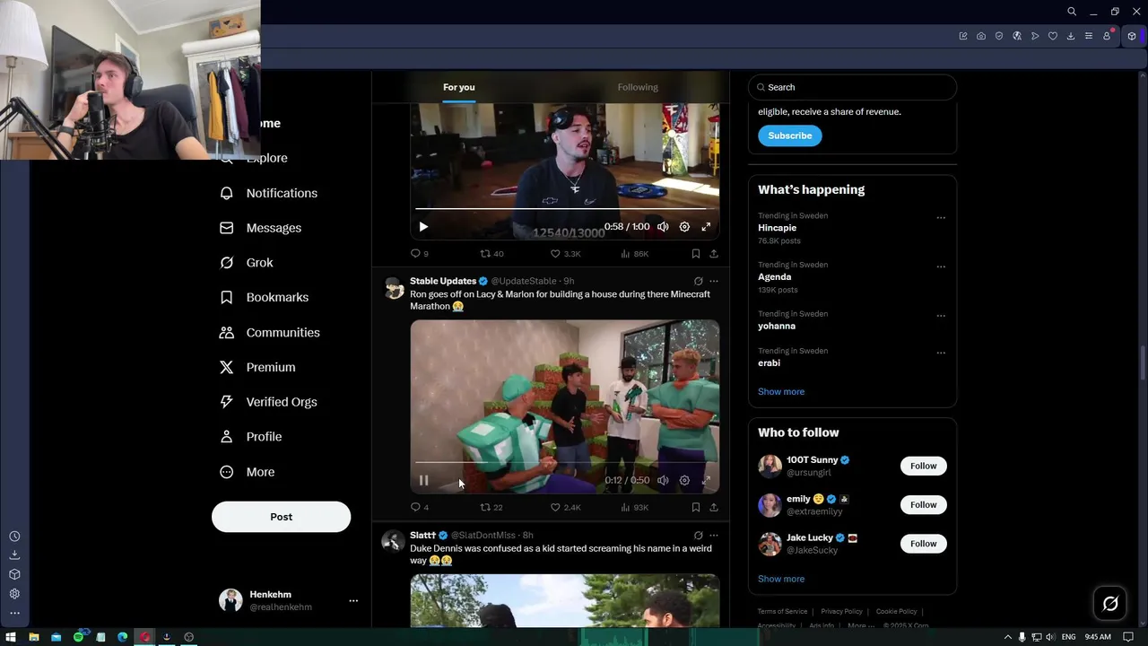The height and width of the screenshot is (646, 1148).
Task: Open browser translate icon
Action: (1017, 36)
